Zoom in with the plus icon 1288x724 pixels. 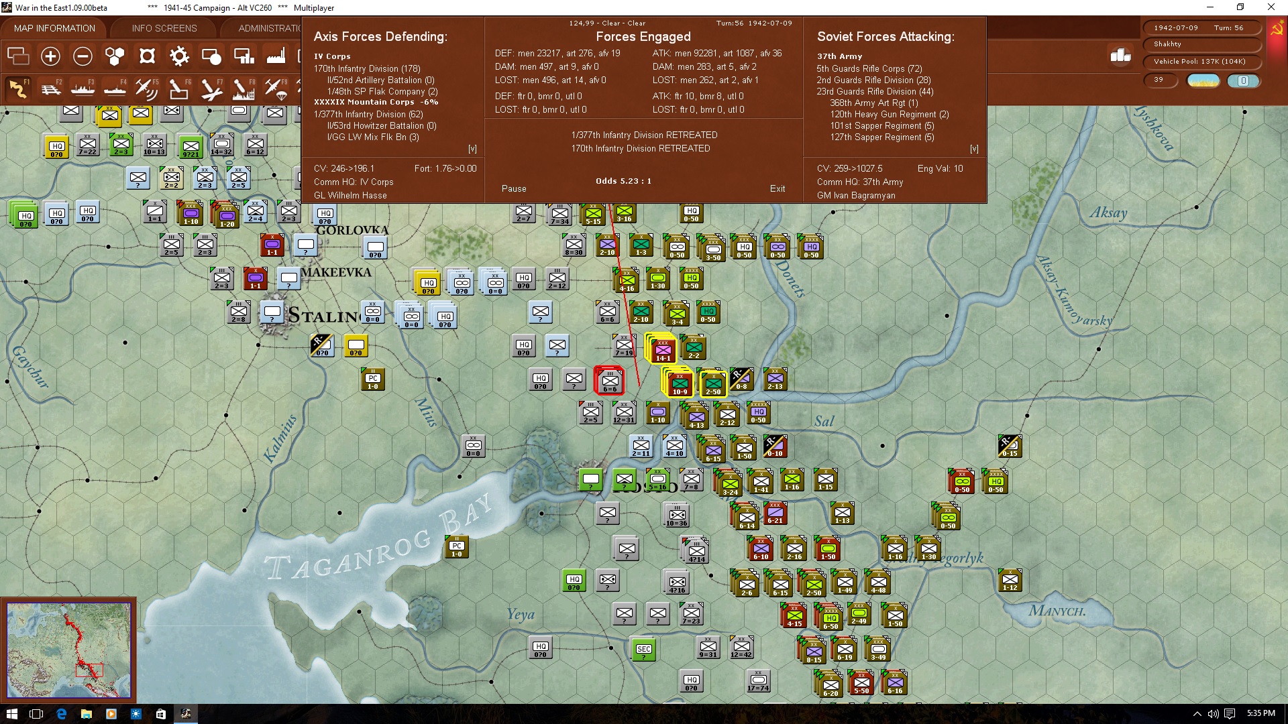[50, 56]
